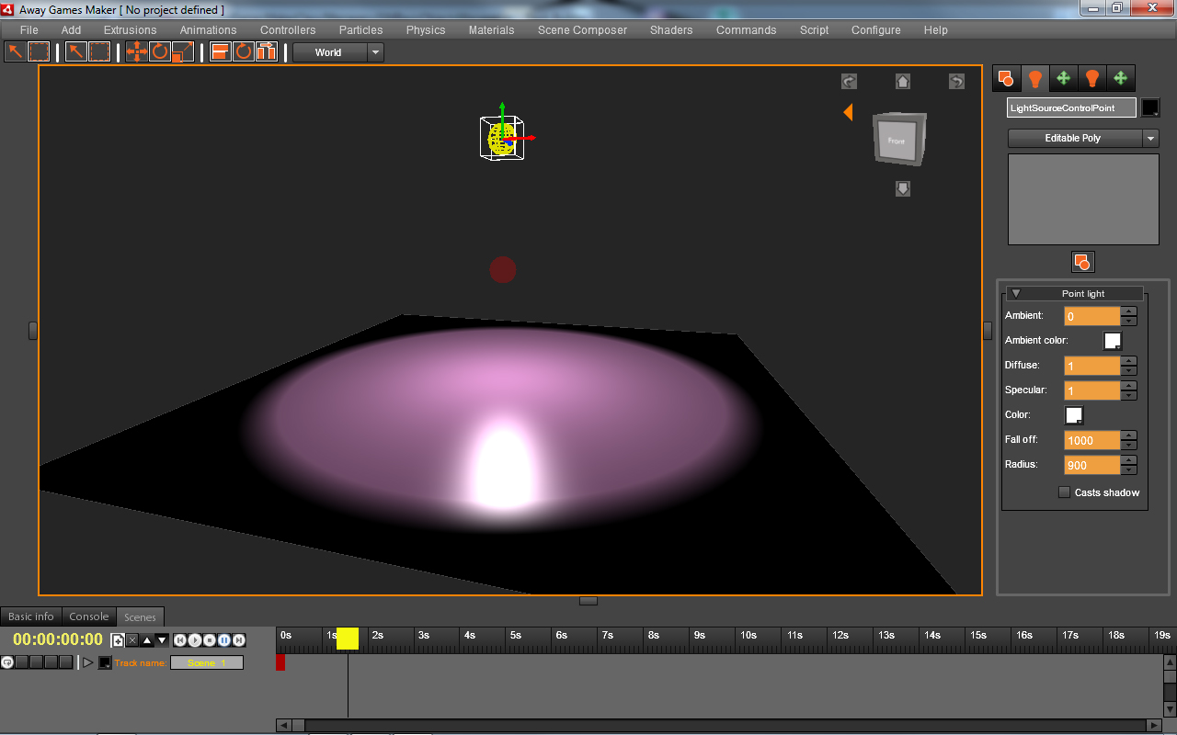Stop timeline playback
The width and height of the screenshot is (1177, 735).
tap(210, 640)
